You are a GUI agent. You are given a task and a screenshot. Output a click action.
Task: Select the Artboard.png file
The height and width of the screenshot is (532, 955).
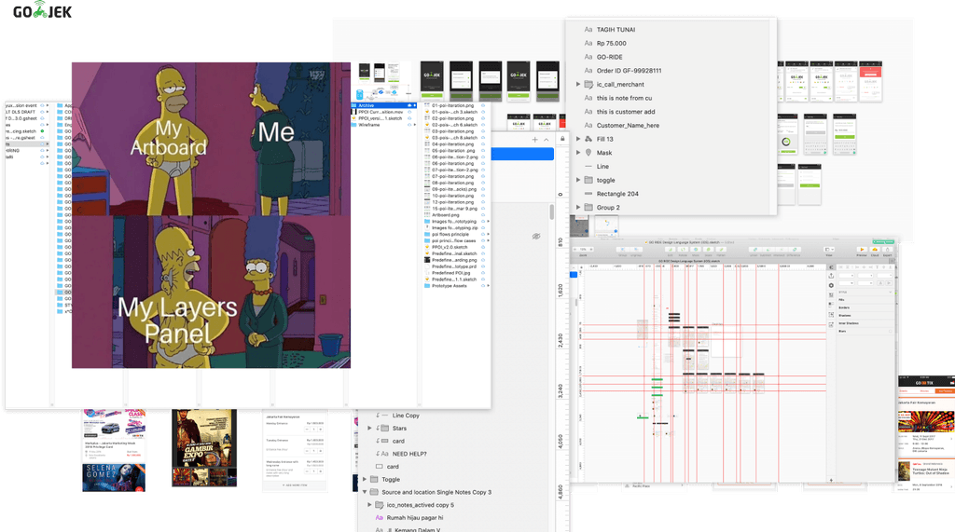coord(445,215)
